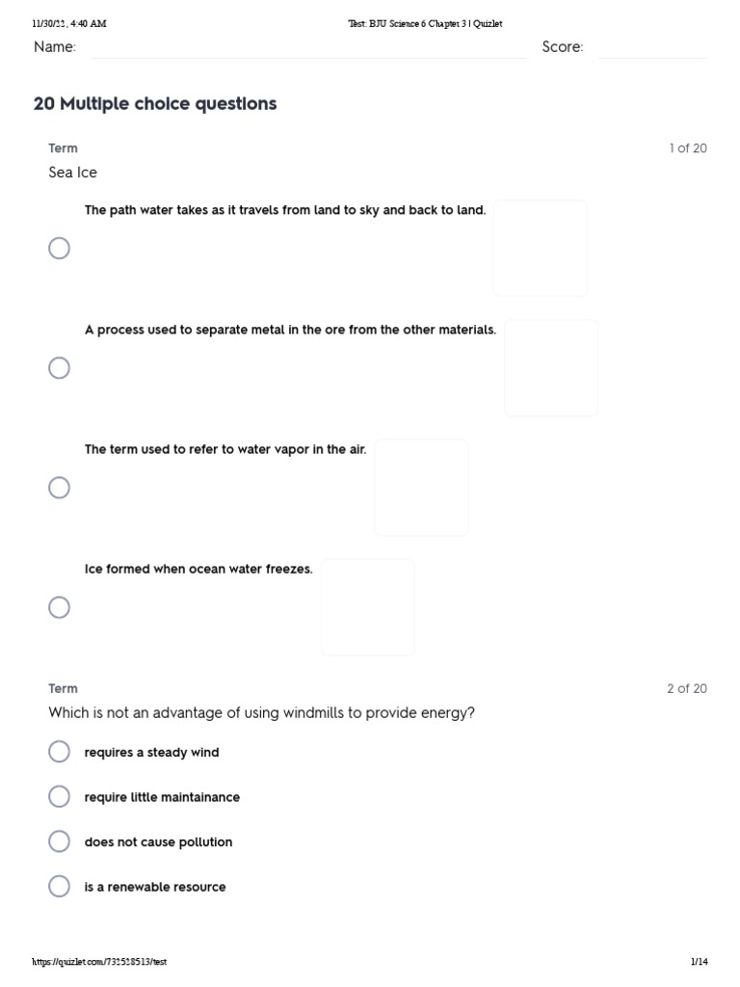
Task: Select the 'requires a steady wind' option
Action: (60, 752)
